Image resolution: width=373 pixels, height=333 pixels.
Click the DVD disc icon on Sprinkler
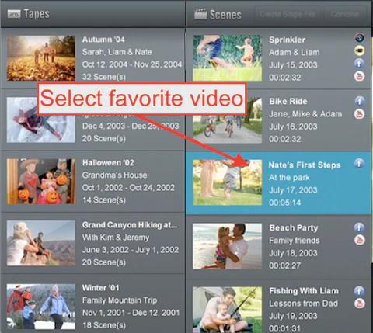[360, 38]
